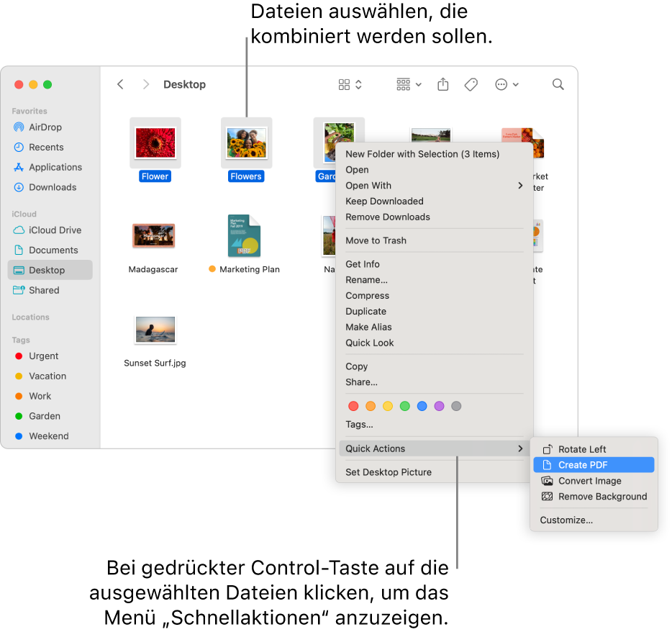Choose Duplicate in the context menu
Screen dimensions: 672x632
click(x=434, y=311)
